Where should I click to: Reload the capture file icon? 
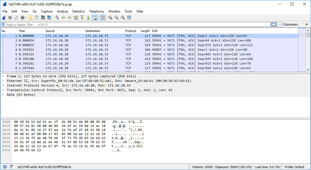pos(49,18)
